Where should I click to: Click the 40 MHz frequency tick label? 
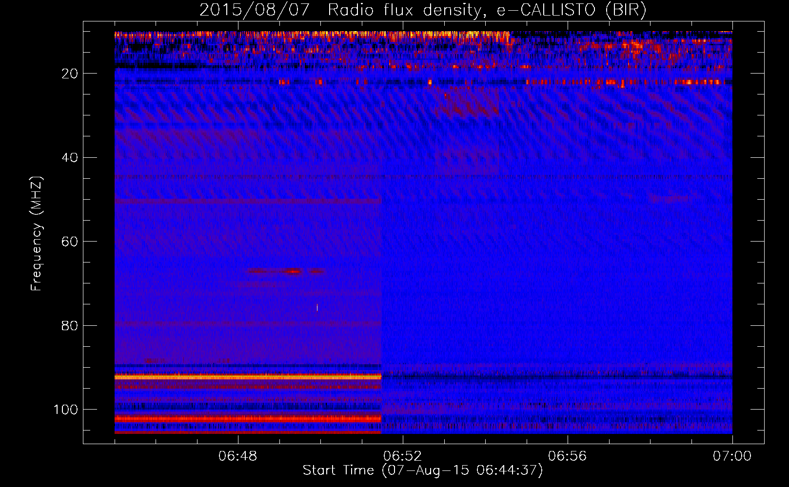pos(70,158)
